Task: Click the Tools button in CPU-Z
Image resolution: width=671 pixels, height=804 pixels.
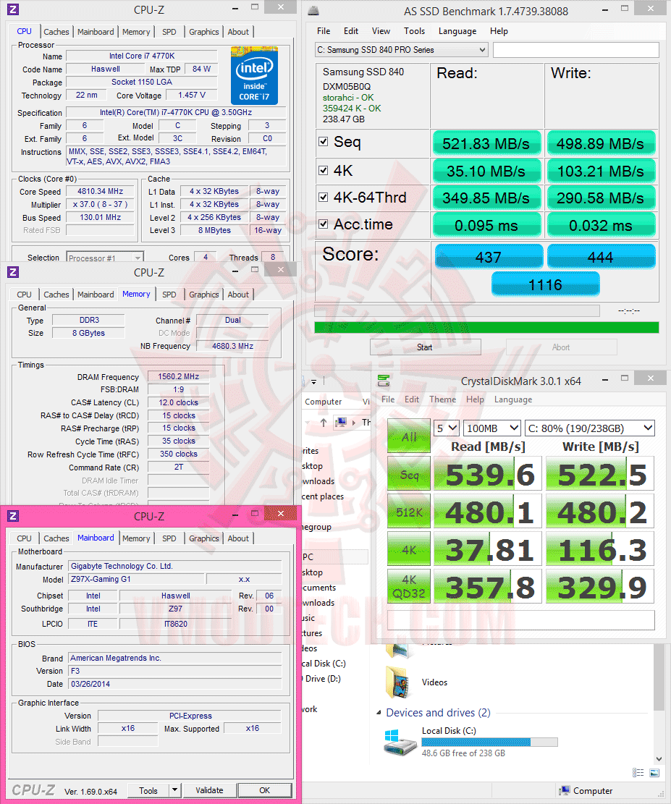Action: point(148,790)
